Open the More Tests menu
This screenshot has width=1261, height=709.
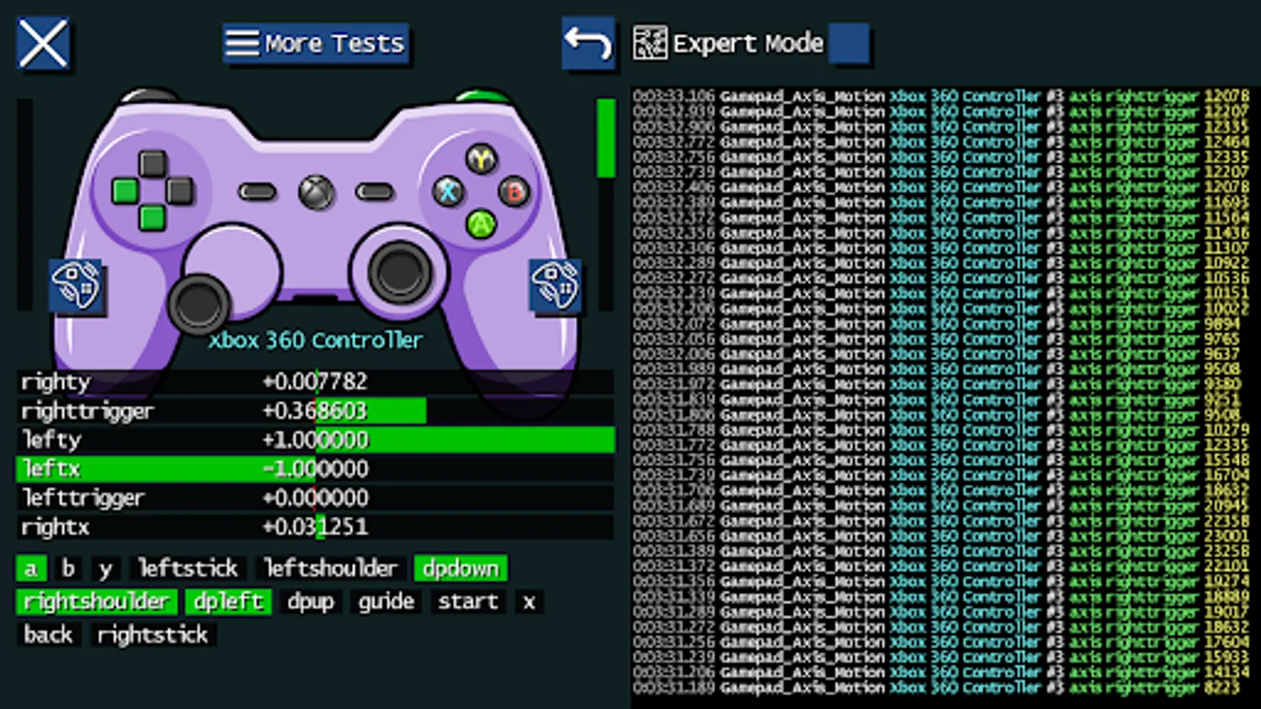coord(315,43)
